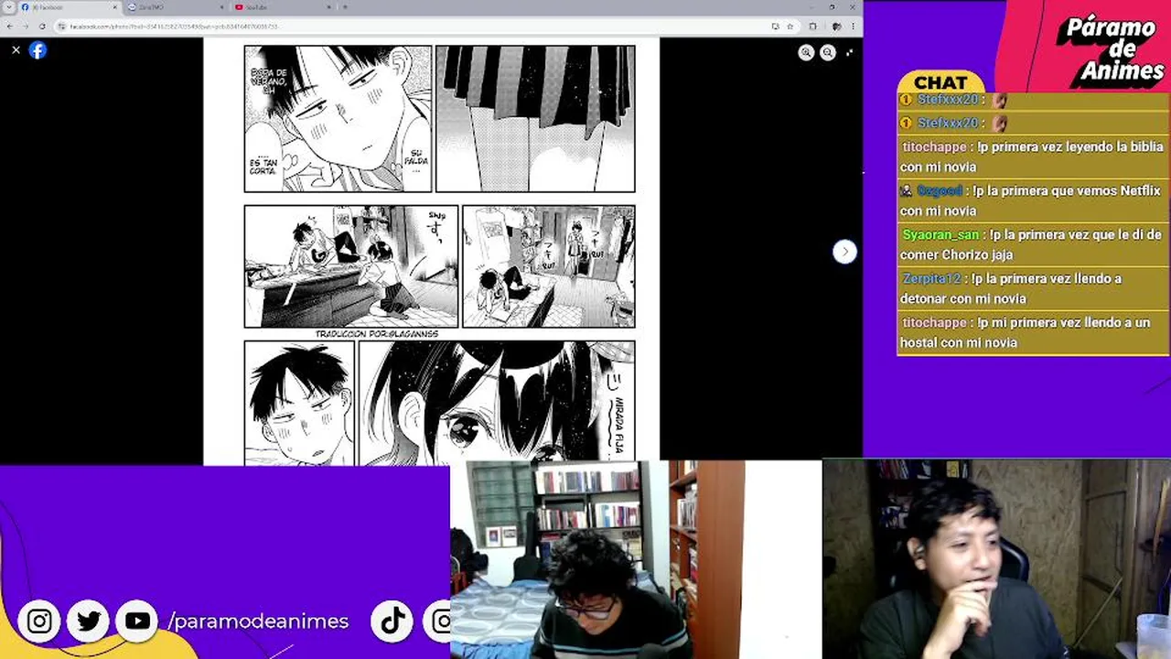Image resolution: width=1171 pixels, height=659 pixels.
Task: Click the top-left manga panel with boy
Action: [338, 119]
